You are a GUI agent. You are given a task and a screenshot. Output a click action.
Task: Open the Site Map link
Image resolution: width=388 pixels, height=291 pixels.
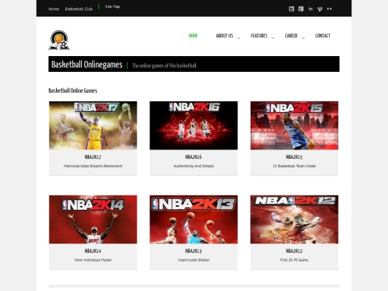pos(113,6)
